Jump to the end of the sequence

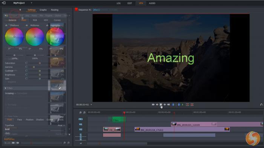pos(168,105)
